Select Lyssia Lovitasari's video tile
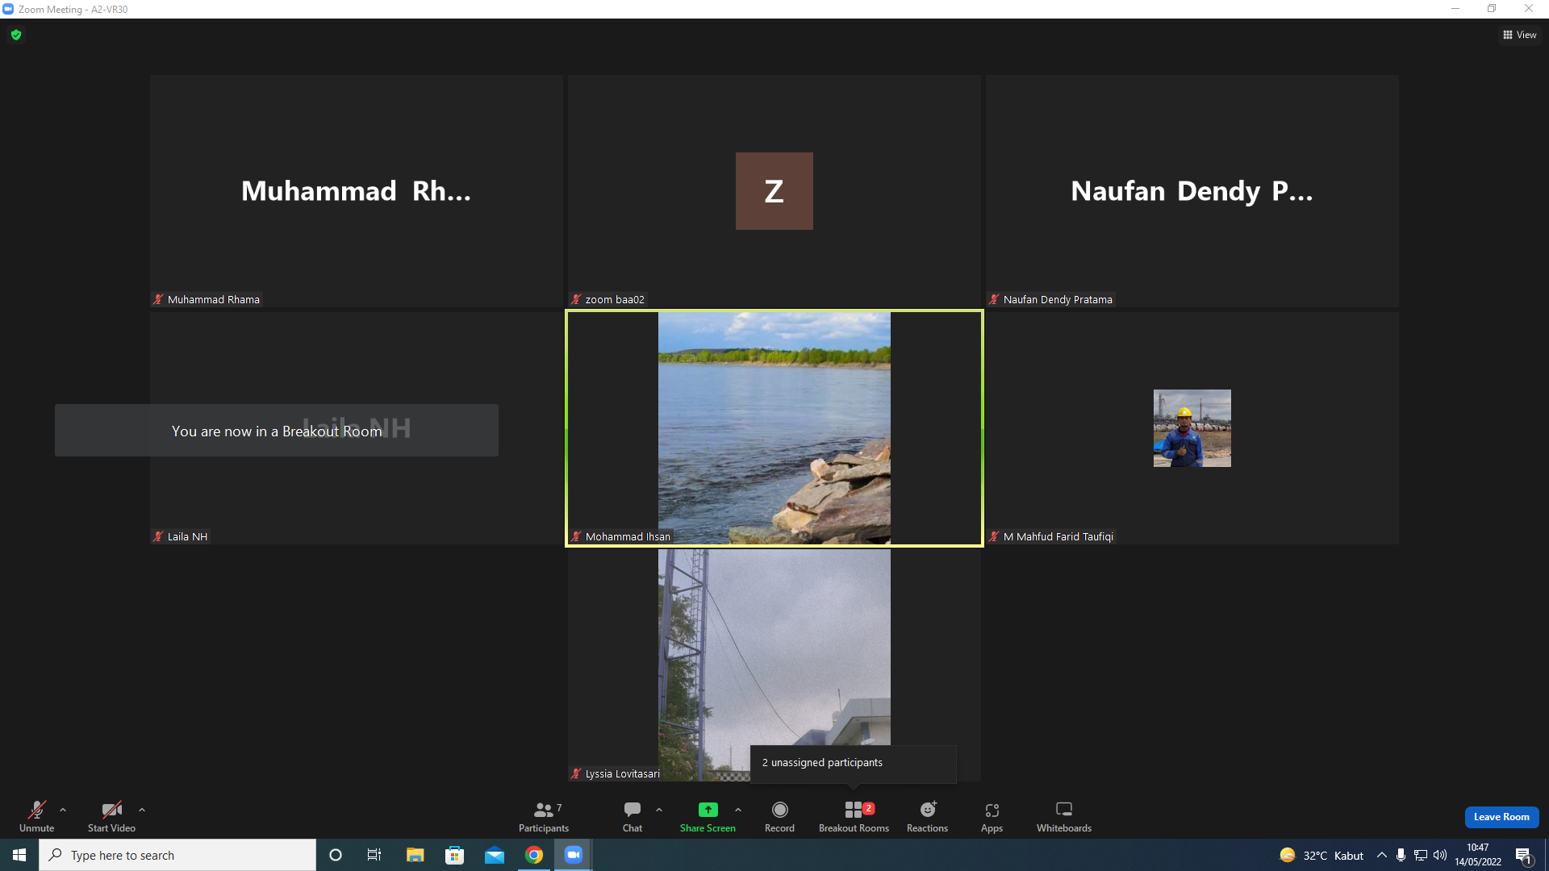 [x=774, y=665]
